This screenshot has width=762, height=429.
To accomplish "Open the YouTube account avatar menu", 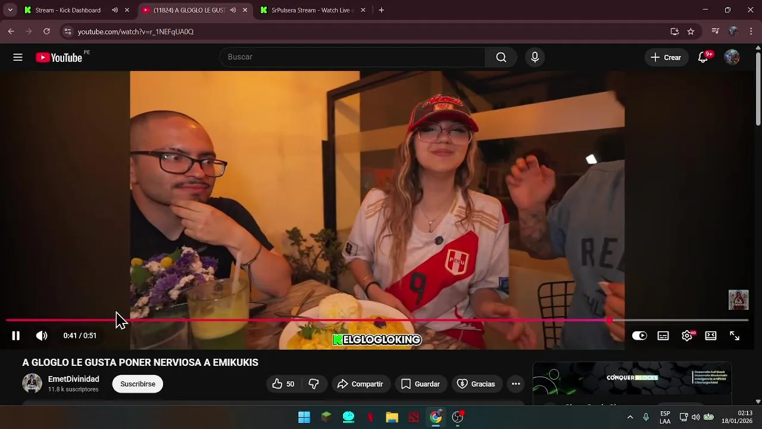I will [x=732, y=57].
